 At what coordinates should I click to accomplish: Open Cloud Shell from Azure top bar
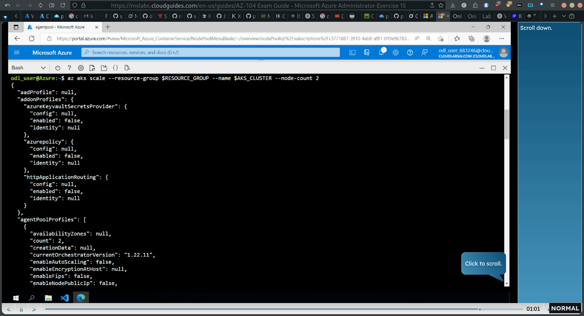352,53
